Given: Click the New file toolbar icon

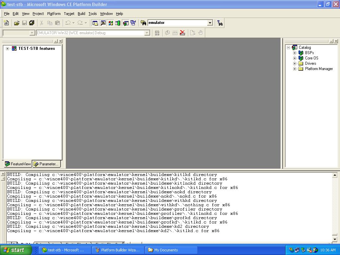Looking at the screenshot, I should pos(7,23).
